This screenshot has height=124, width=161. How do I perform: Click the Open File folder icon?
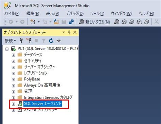[56, 21]
